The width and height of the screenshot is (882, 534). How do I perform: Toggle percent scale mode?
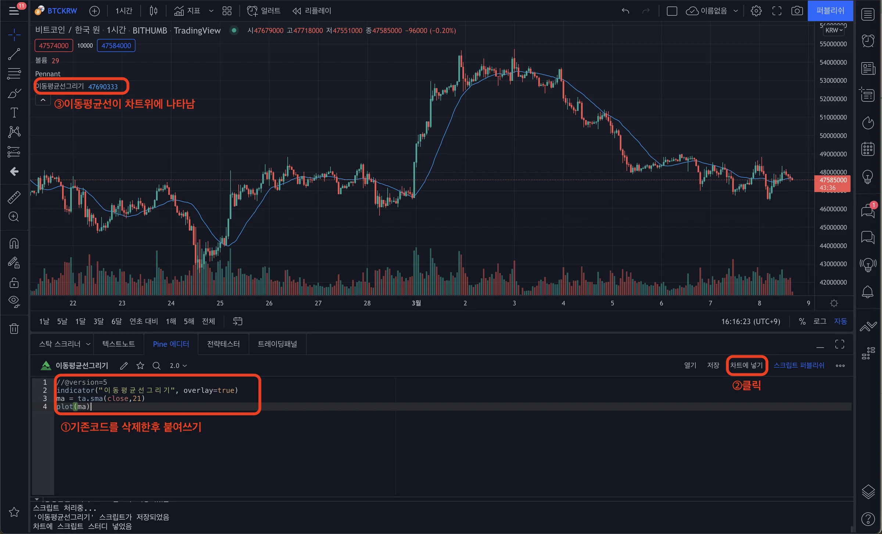[802, 321]
